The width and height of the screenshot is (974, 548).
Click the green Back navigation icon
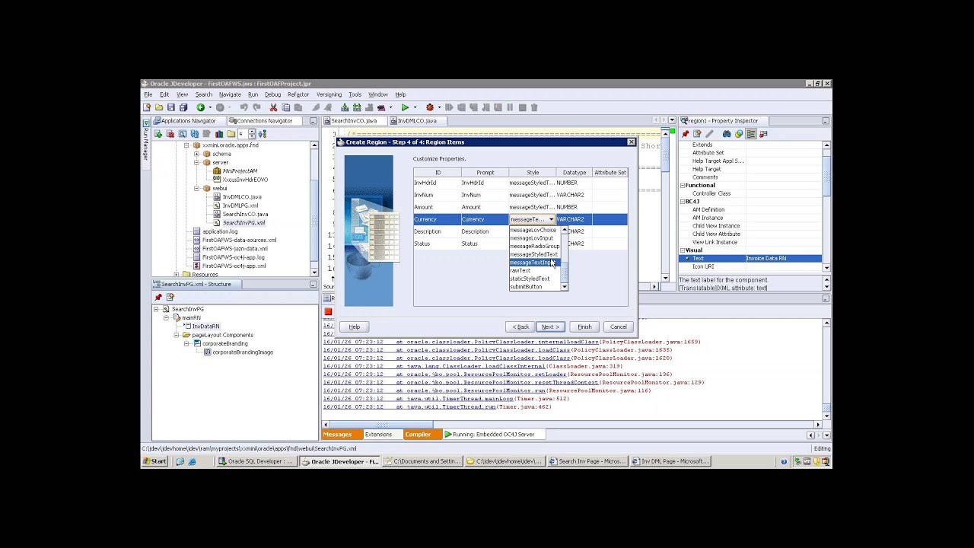201,107
